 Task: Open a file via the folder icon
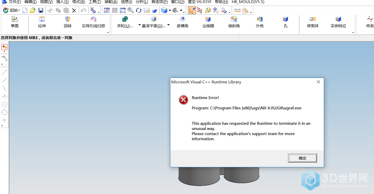(32, 10)
